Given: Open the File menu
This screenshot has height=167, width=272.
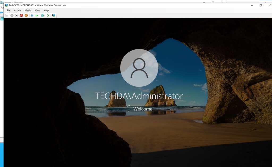Looking at the screenshot, I should point(8,11).
